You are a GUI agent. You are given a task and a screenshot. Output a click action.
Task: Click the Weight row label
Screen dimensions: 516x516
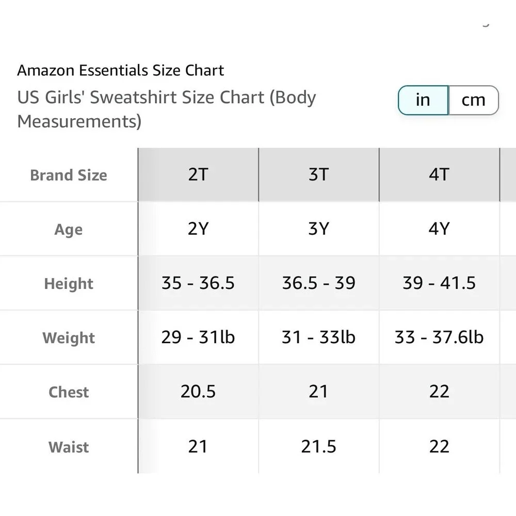(x=69, y=338)
